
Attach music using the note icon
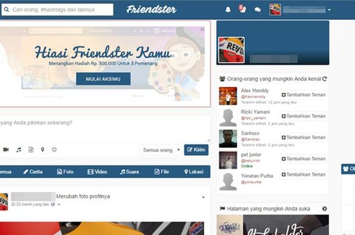19,150
